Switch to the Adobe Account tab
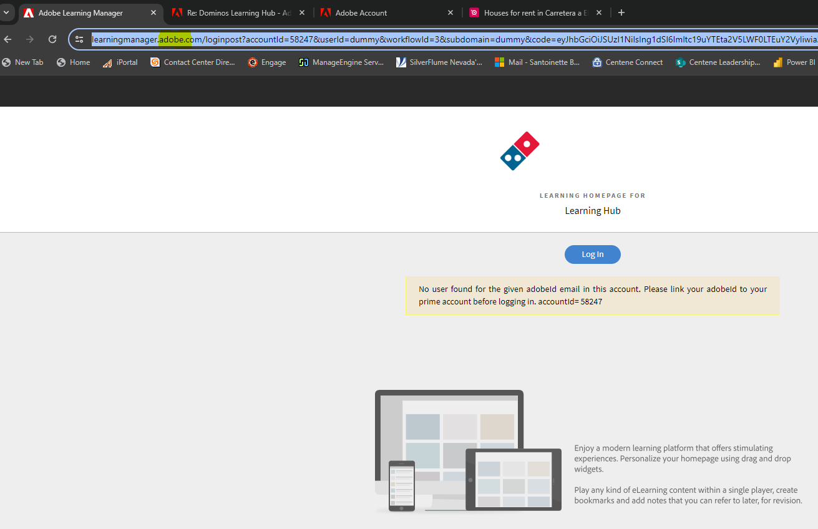 coord(374,12)
